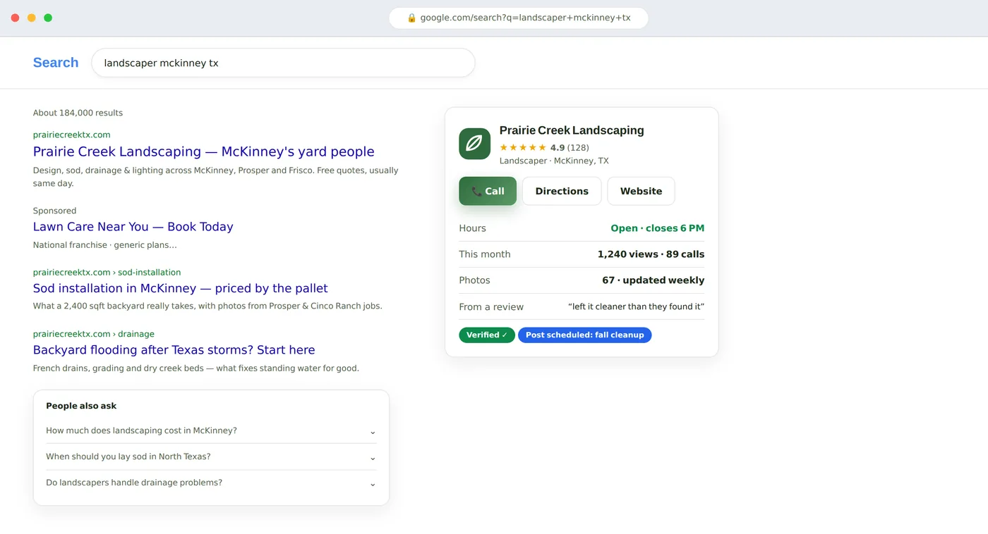Image resolution: width=988 pixels, height=534 pixels.
Task: Expand "Do landscapers handle drainage problems?" question
Action: point(211,483)
